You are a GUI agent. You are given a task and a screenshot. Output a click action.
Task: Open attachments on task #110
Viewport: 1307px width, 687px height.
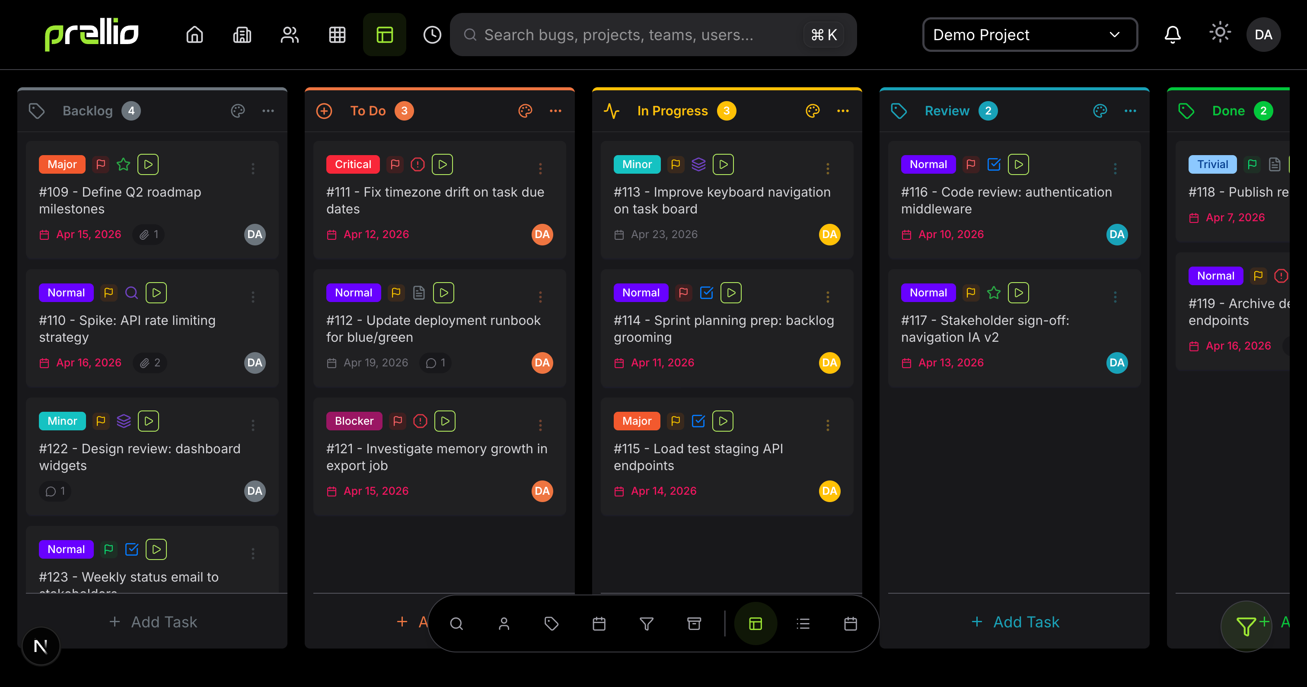coord(150,363)
